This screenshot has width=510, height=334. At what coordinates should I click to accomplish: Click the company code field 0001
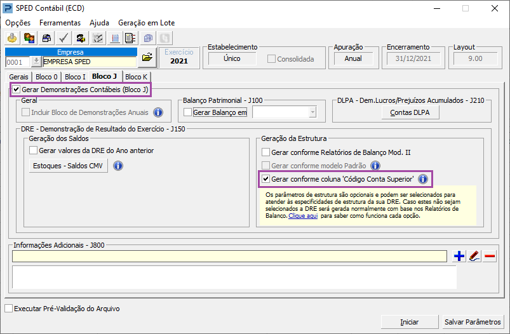(18, 62)
